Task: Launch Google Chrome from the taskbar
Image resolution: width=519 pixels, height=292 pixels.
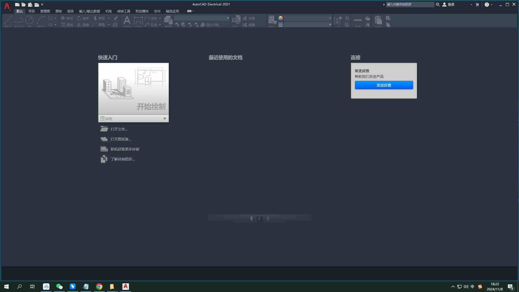Action: pos(99,286)
